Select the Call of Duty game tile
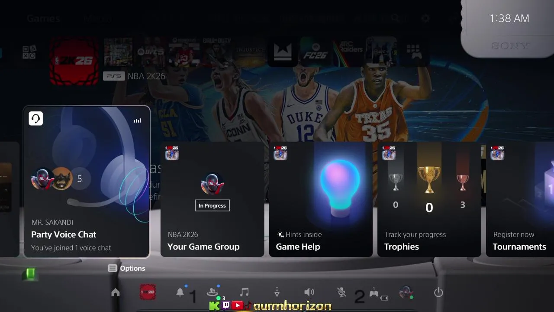 (x=217, y=52)
